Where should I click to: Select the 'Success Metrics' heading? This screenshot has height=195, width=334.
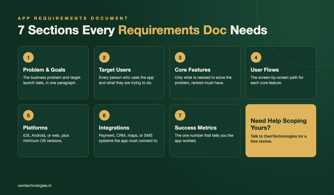(x=196, y=128)
